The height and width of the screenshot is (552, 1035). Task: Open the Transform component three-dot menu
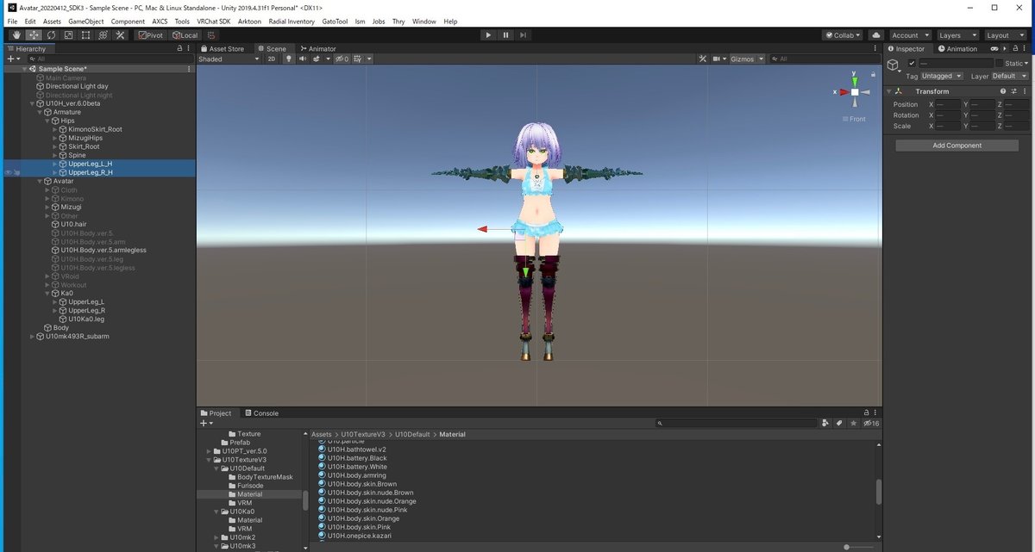pyautogui.click(x=1024, y=90)
